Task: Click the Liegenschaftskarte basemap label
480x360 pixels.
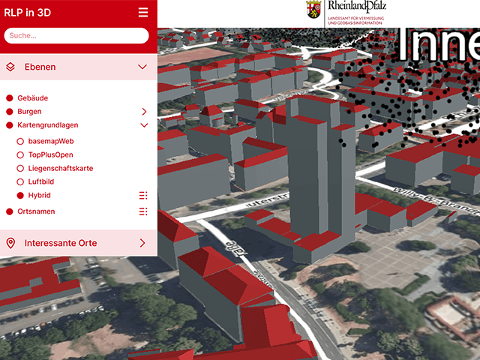Action: [61, 168]
